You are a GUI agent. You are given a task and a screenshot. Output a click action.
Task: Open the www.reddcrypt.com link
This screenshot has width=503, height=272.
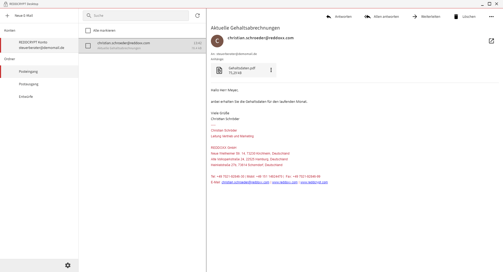click(314, 182)
